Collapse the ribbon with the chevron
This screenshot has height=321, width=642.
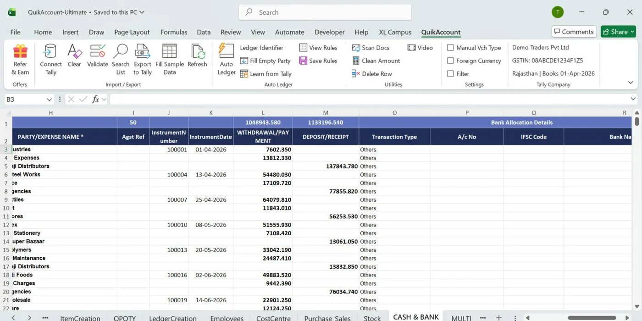click(x=631, y=83)
